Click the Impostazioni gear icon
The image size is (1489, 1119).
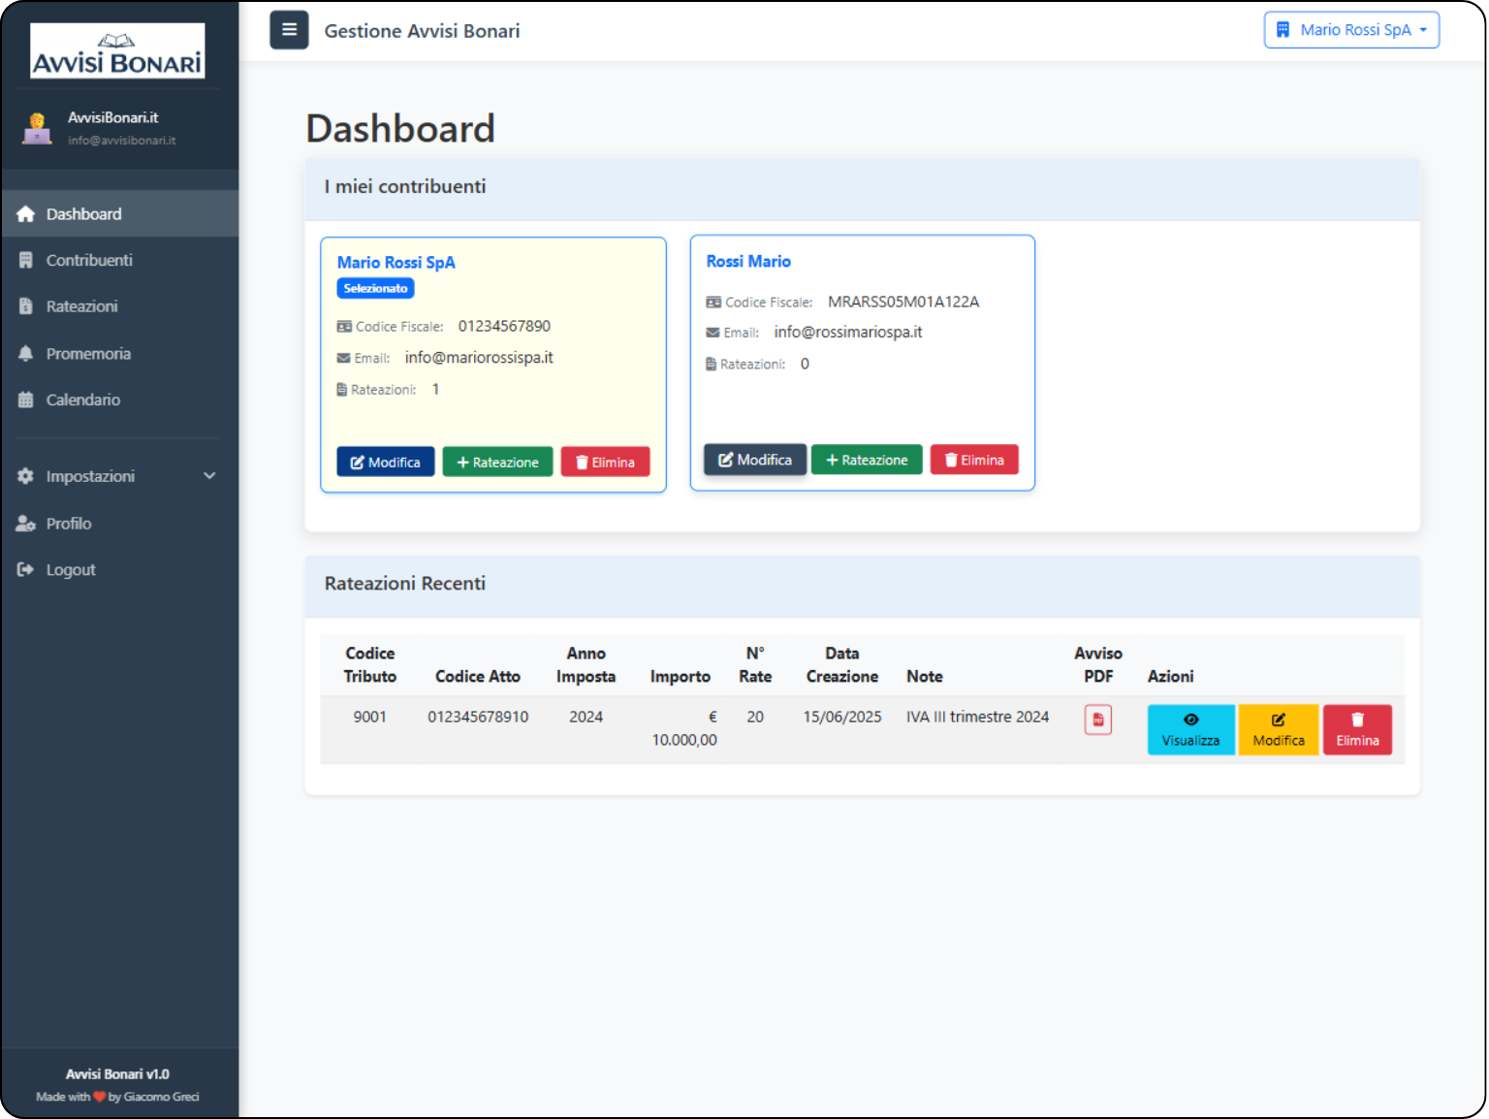click(x=26, y=476)
